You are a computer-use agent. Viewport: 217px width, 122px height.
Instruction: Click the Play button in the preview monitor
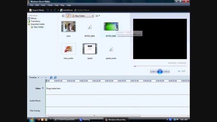click(x=160, y=72)
